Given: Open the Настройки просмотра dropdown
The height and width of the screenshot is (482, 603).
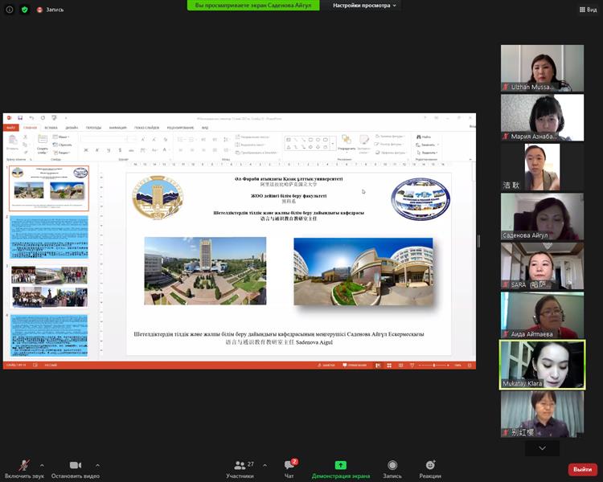Looking at the screenshot, I should click(365, 6).
